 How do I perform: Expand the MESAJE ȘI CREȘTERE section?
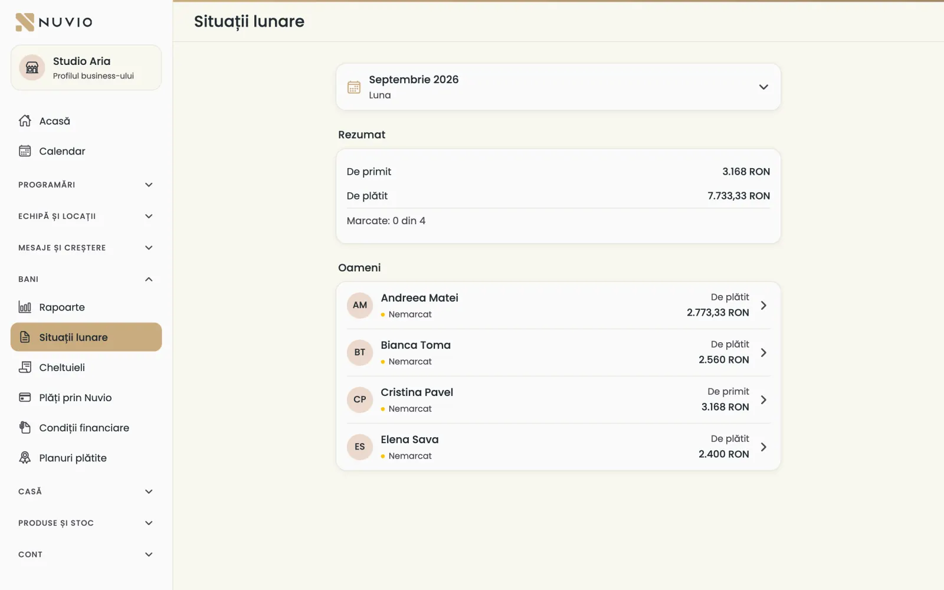pyautogui.click(x=86, y=248)
